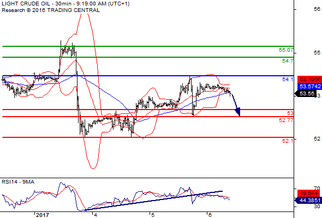Screen dimensions: 322x218
Task: Click the blue 53.5742 price tag
Action: [309, 86]
